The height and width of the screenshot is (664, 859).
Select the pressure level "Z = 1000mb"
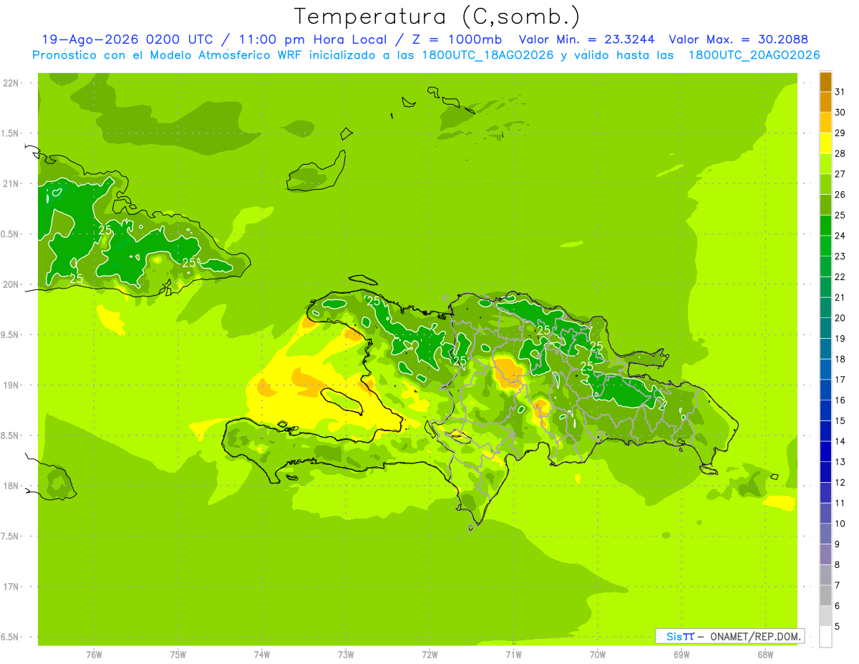pos(457,39)
